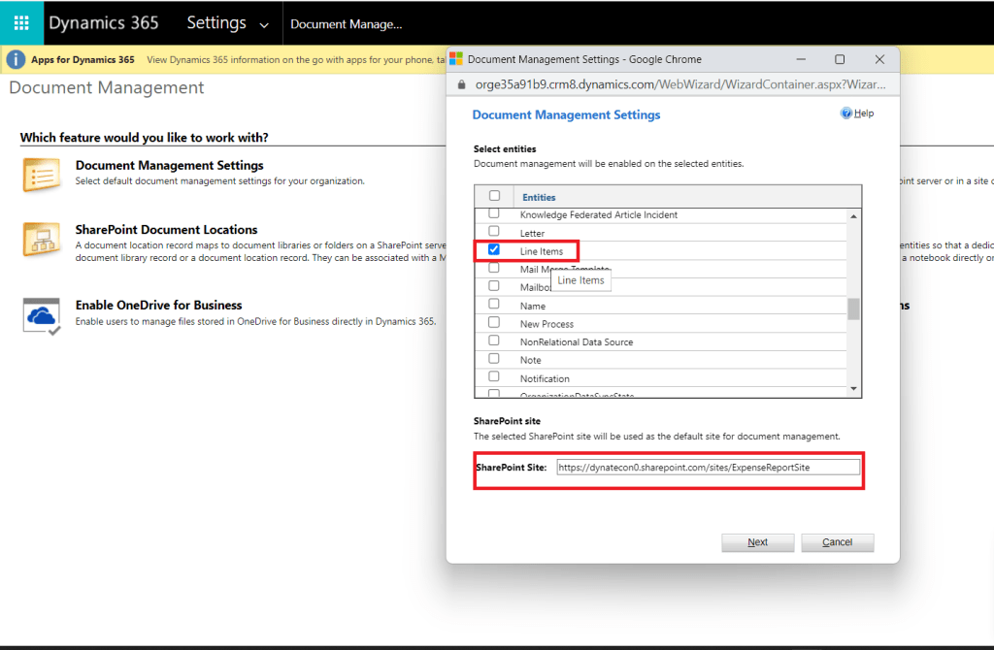994x650 pixels.
Task: Click the Cancel button
Action: (x=837, y=542)
